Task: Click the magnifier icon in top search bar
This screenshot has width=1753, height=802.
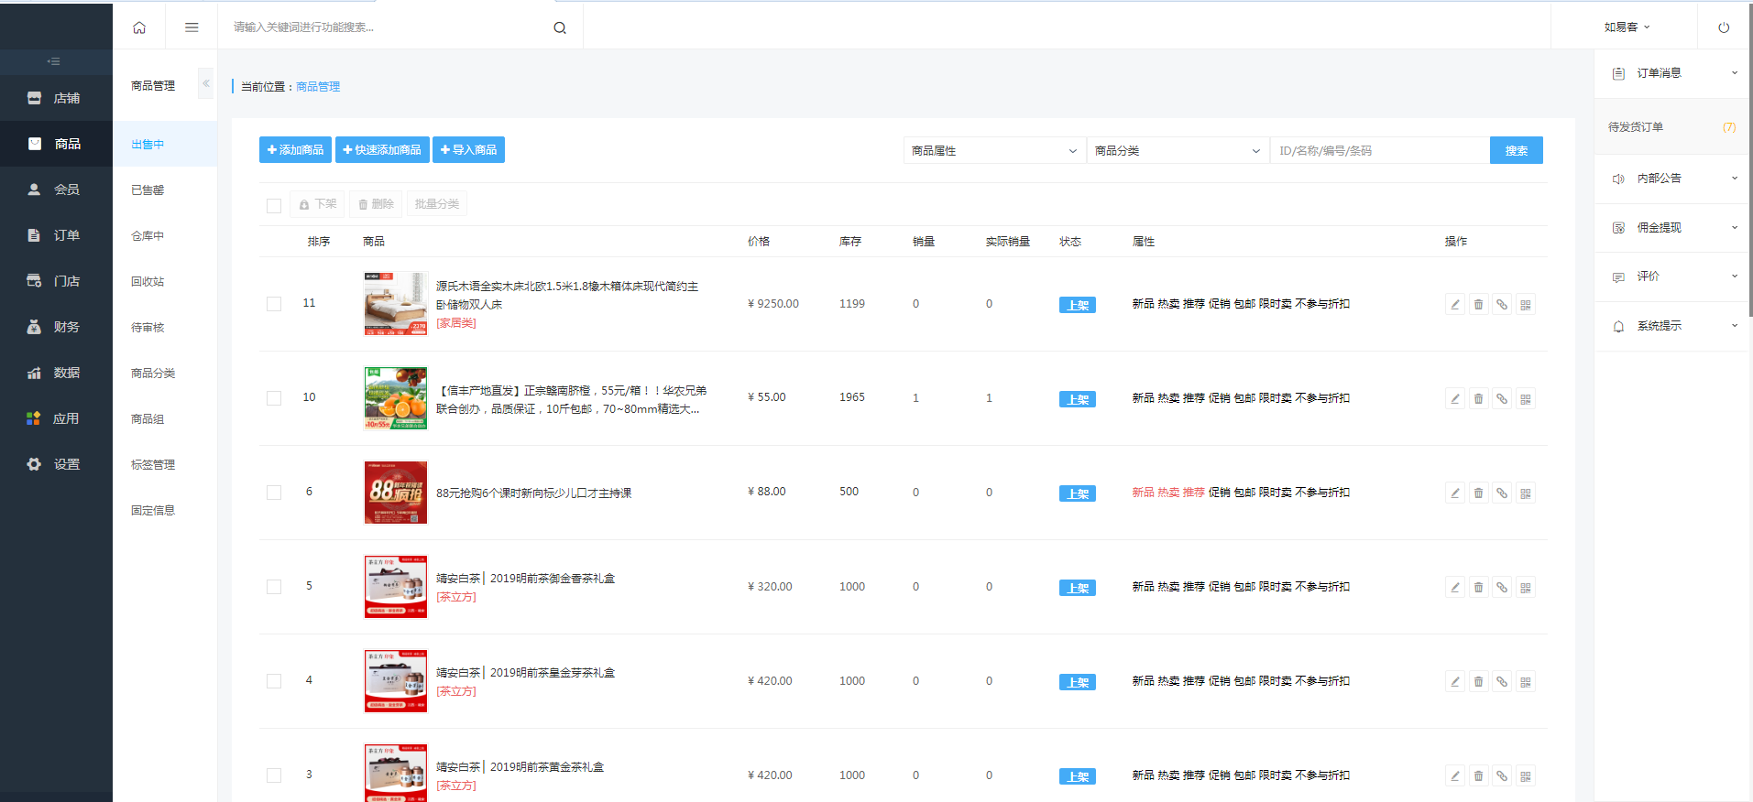Action: (560, 27)
